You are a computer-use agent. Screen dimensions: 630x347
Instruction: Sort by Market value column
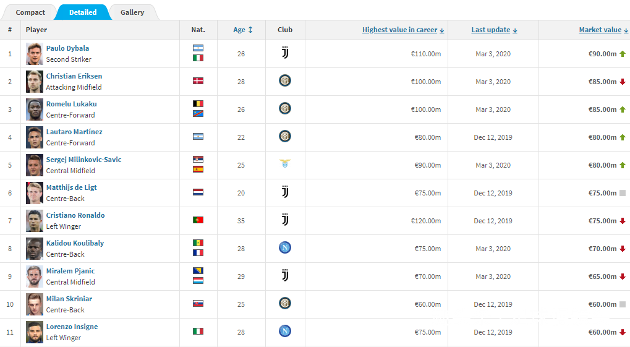[603, 30]
